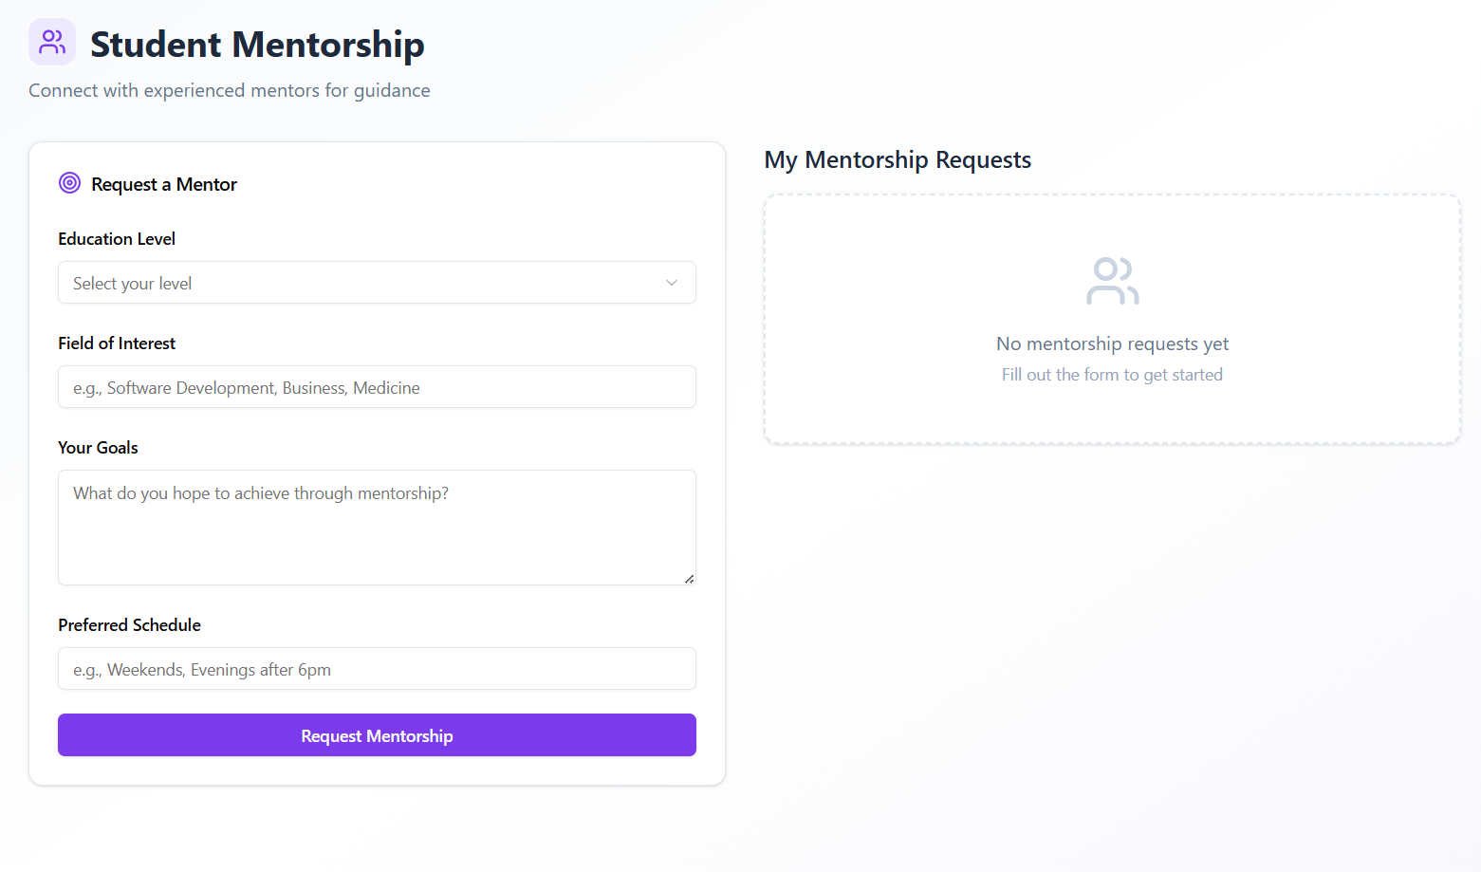The height and width of the screenshot is (872, 1481).
Task: Click the No mentorship requests yet text
Action: 1112,343
